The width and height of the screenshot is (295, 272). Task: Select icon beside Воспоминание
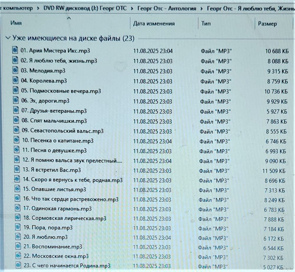coord(18,246)
